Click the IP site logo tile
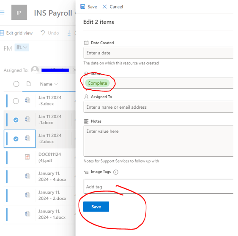 pos(19,12)
